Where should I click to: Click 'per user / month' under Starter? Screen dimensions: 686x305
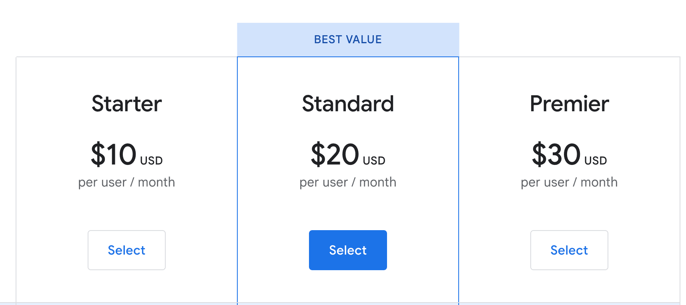[x=126, y=183]
